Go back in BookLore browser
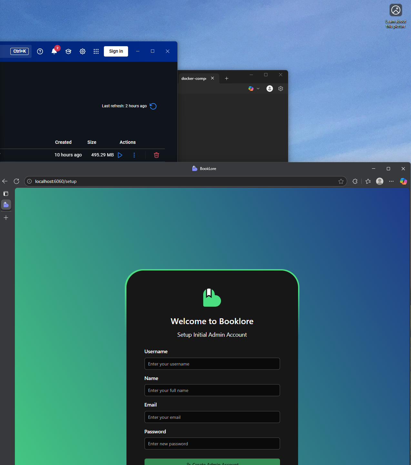The image size is (411, 465). point(5,181)
